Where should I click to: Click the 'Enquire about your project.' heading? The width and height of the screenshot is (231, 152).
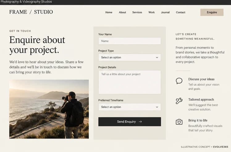click(x=37, y=45)
